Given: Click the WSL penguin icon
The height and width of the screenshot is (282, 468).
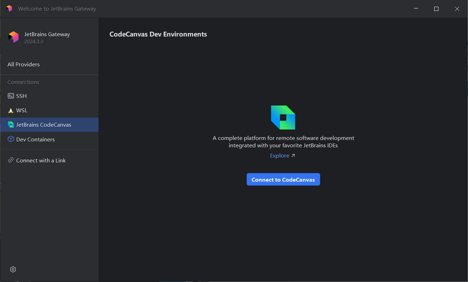Looking at the screenshot, I should click(x=11, y=110).
